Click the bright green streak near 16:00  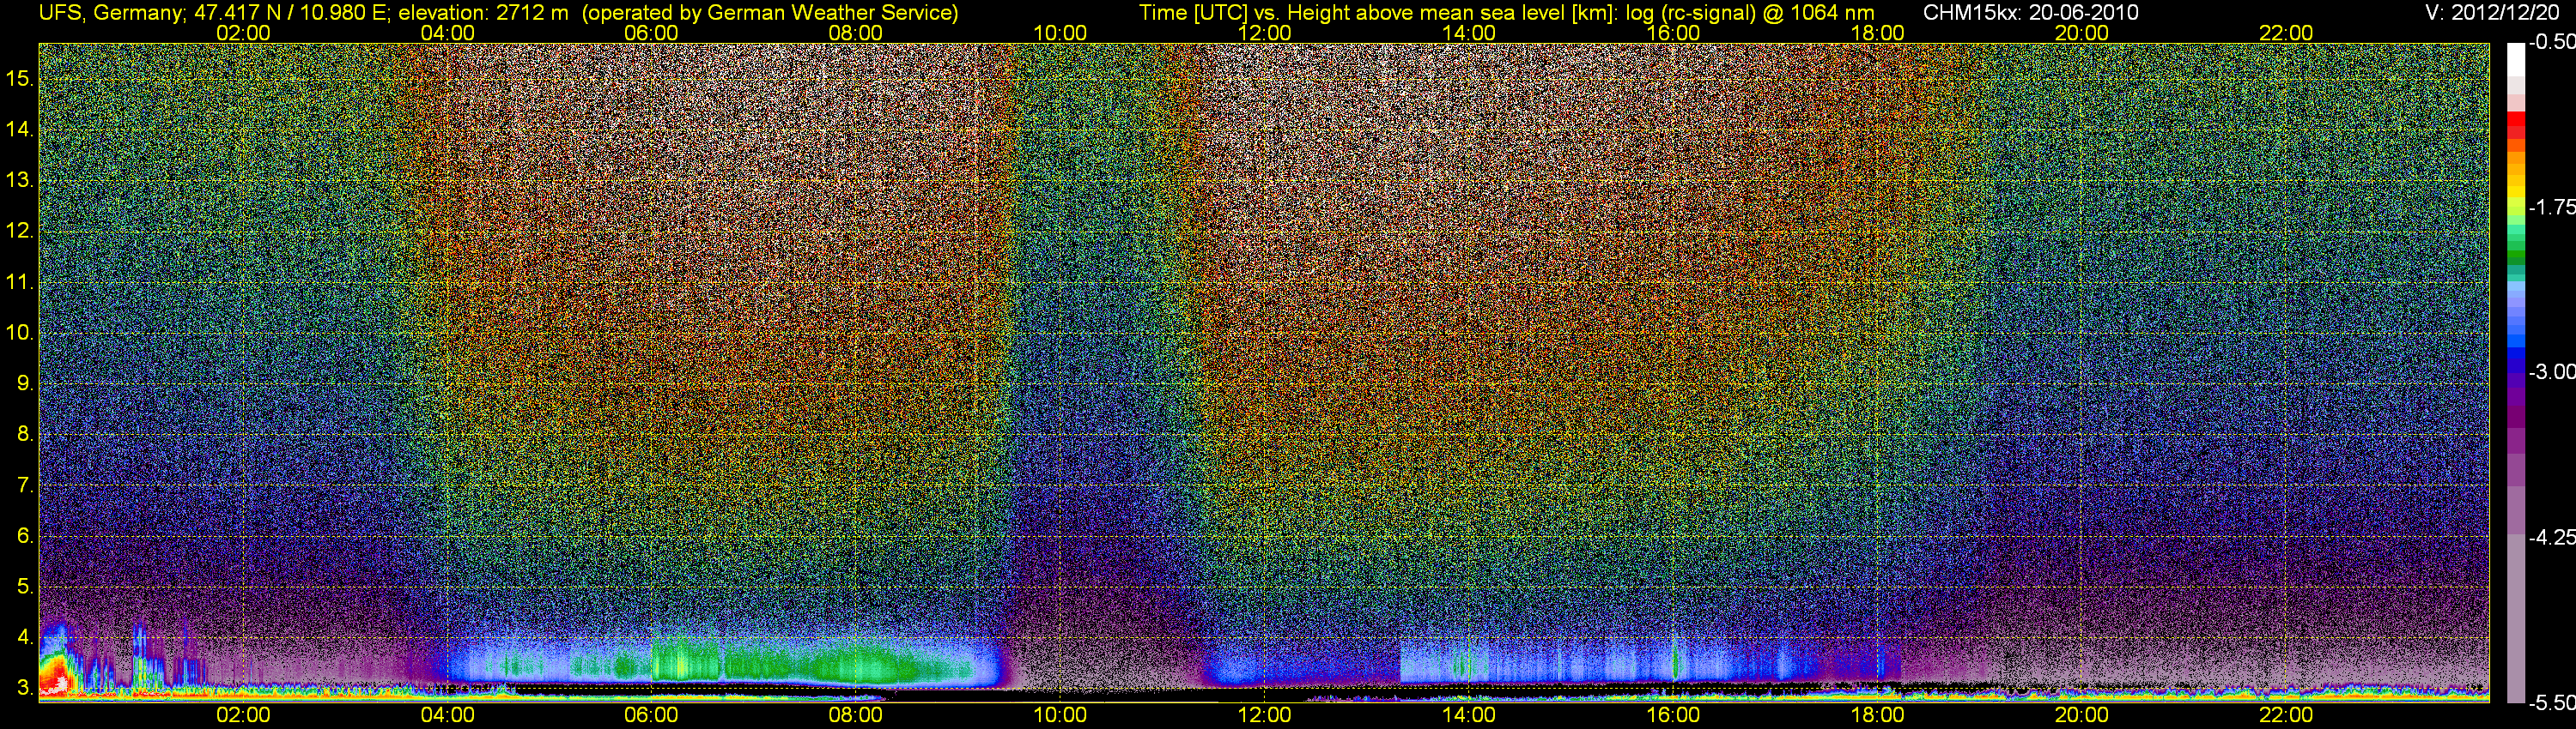(1676, 661)
